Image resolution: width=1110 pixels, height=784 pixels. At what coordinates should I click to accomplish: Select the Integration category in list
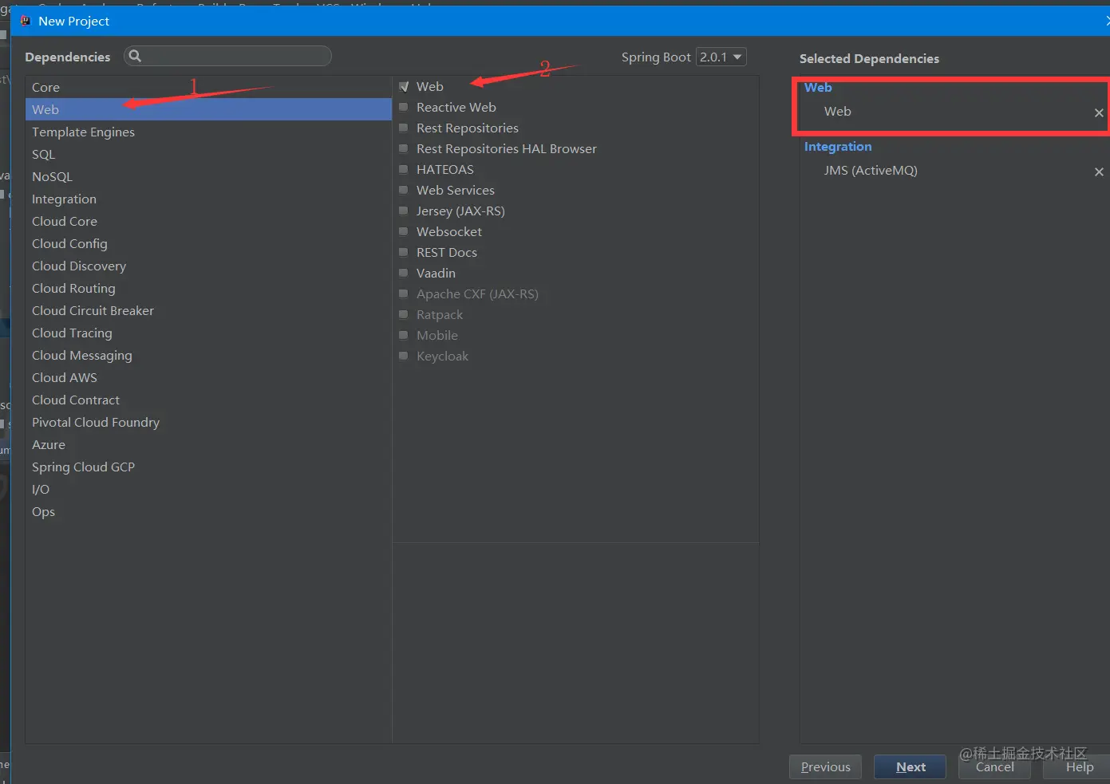(x=208, y=199)
